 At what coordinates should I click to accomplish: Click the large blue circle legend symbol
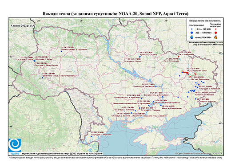click(x=192, y=33)
